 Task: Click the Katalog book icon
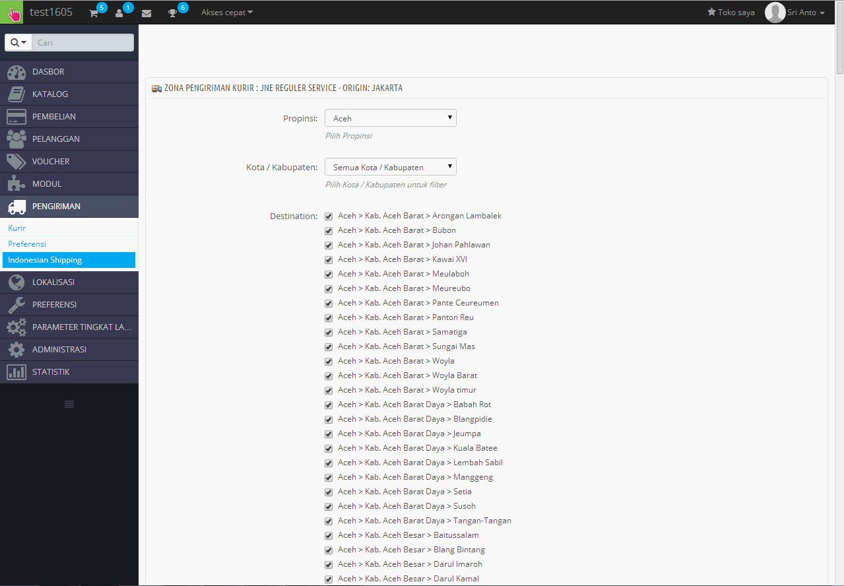[x=16, y=94]
